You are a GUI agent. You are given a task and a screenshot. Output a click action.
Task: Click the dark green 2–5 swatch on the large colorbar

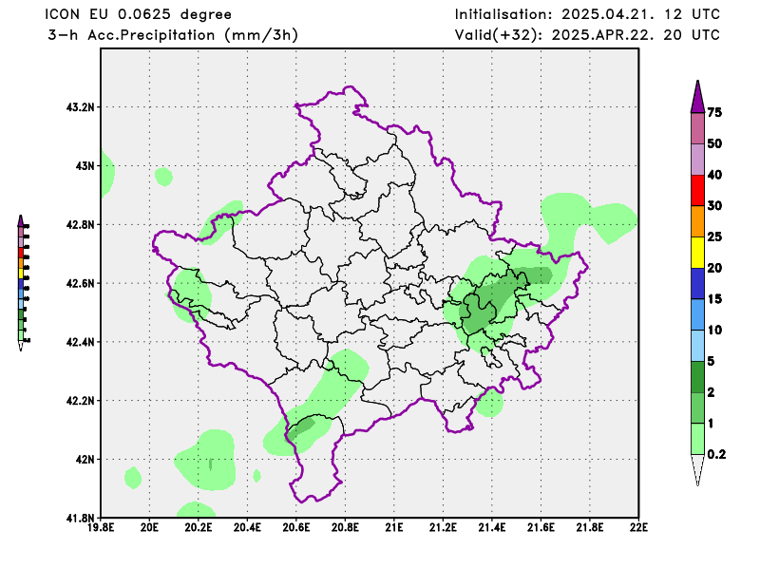(x=697, y=377)
